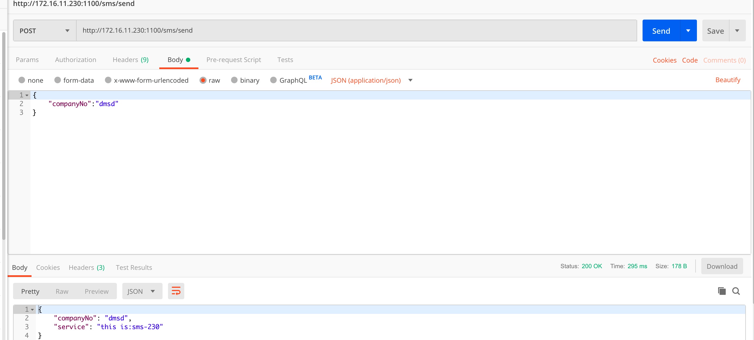Switch response view to Pretty

pyautogui.click(x=30, y=291)
